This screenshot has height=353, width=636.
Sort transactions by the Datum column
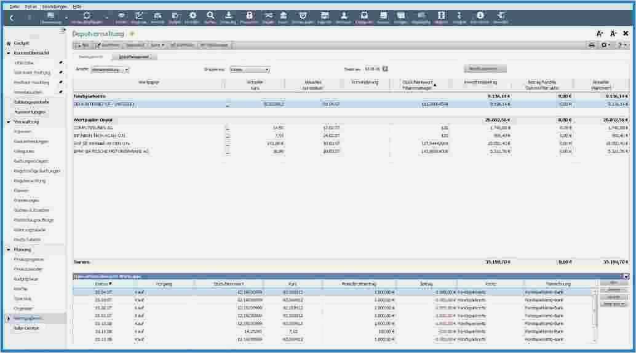coord(103,284)
